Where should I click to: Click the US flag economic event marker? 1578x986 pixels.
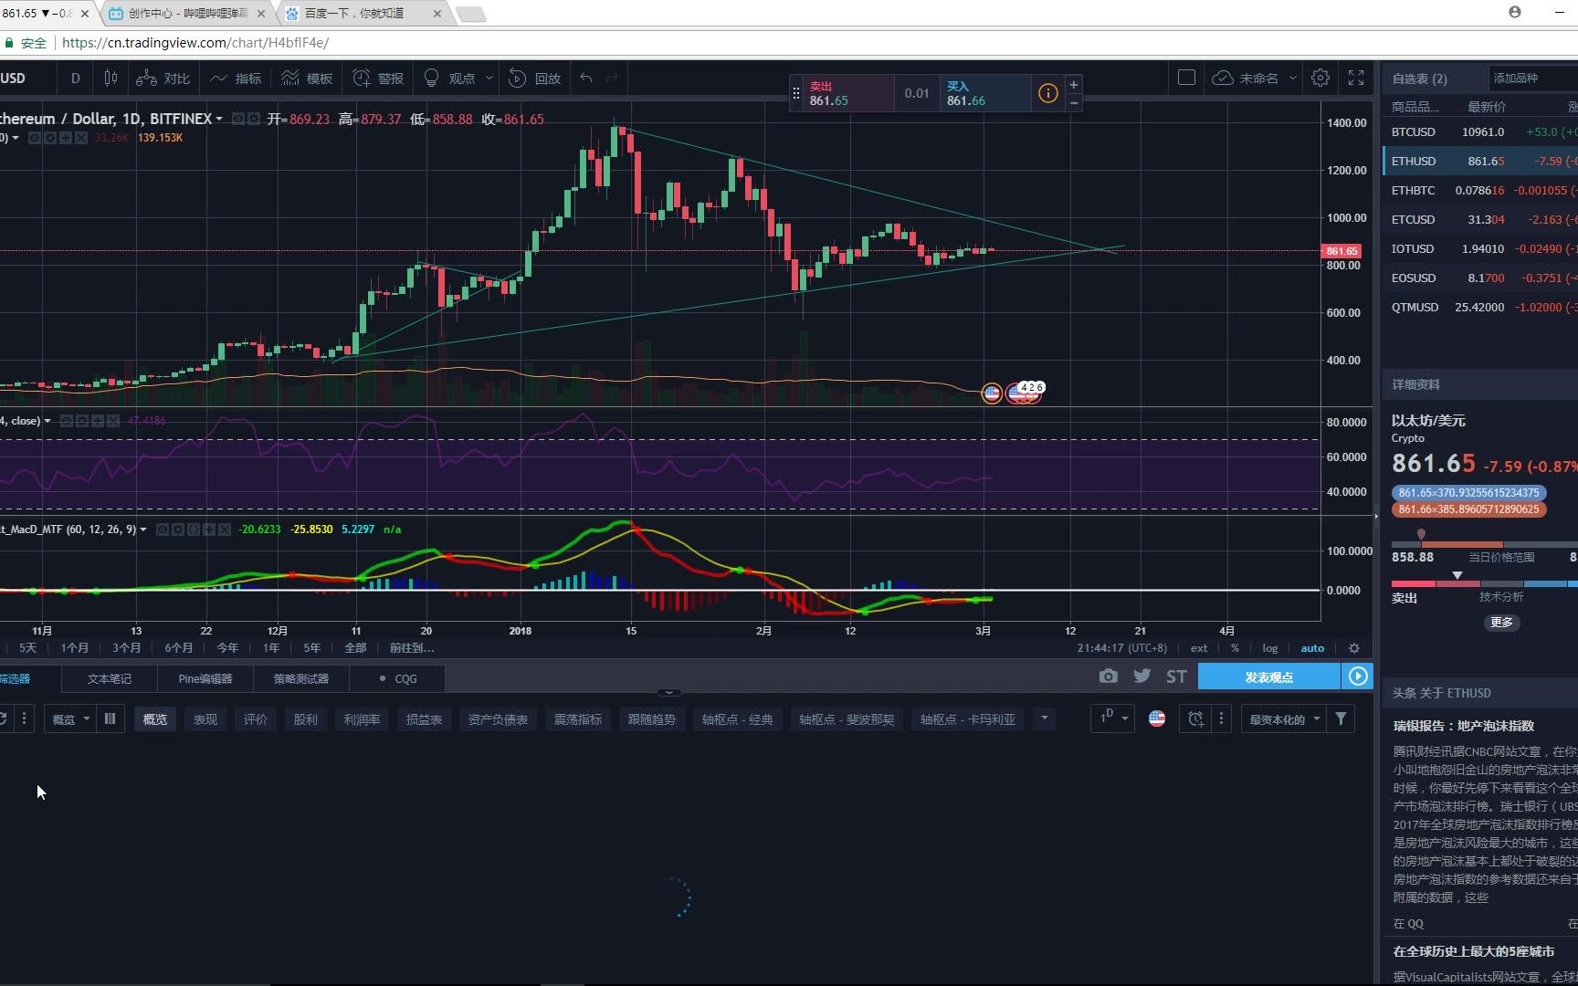click(992, 393)
